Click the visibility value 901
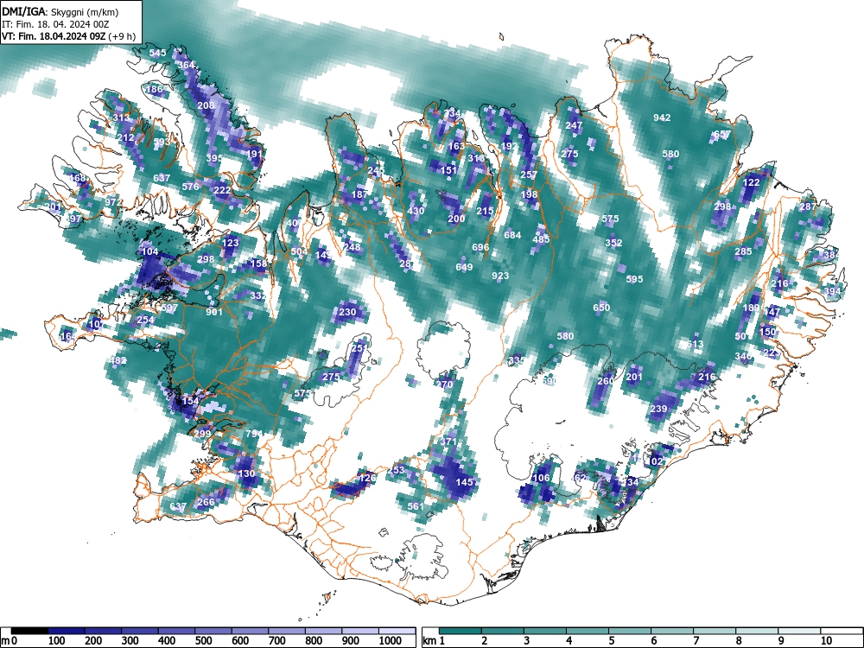The image size is (864, 648). coord(214,313)
